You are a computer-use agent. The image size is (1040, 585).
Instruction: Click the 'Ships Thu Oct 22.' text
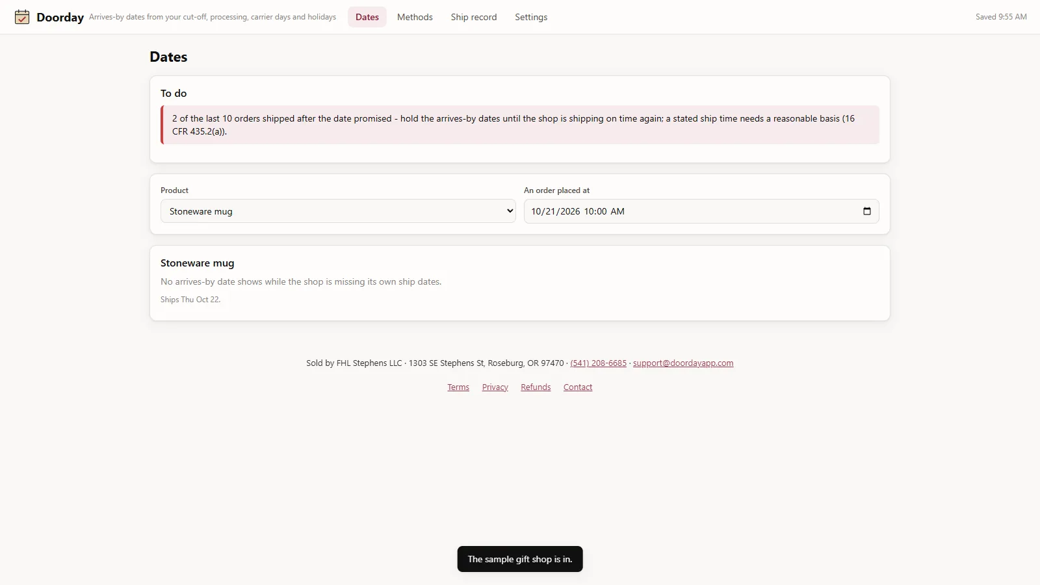[x=190, y=300]
